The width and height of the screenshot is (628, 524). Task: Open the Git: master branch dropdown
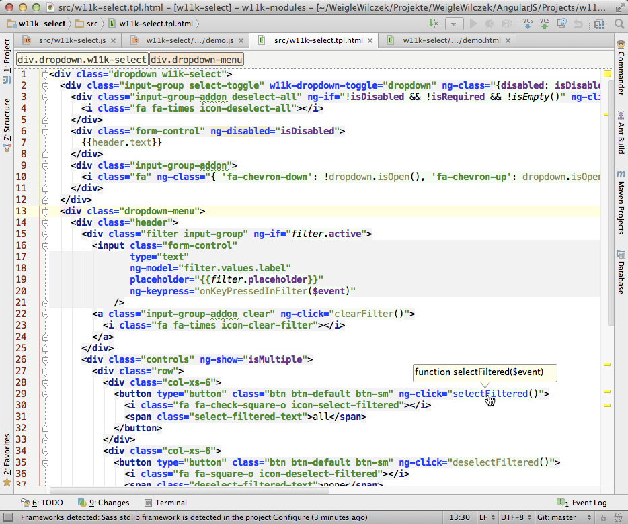(564, 517)
